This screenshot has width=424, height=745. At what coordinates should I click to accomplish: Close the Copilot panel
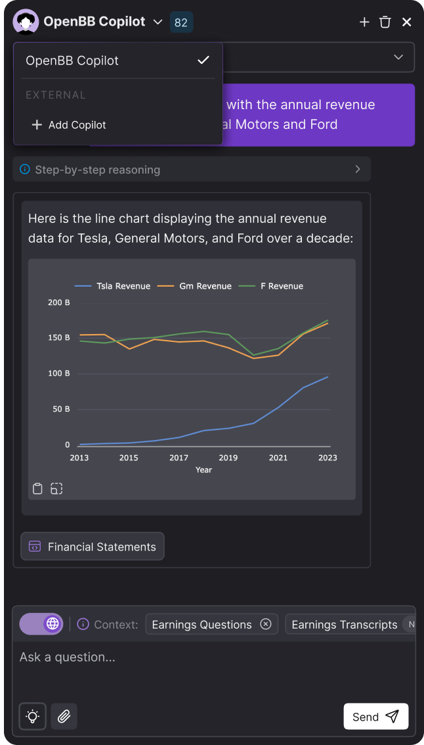click(406, 22)
